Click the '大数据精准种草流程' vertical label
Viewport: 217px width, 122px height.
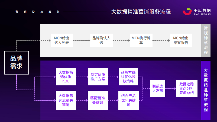click(x=206, y=90)
